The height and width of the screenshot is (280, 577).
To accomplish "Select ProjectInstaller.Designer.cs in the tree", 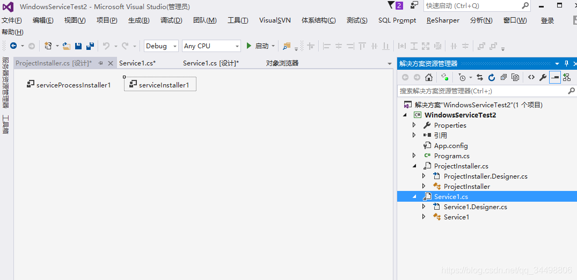I will click(485, 176).
